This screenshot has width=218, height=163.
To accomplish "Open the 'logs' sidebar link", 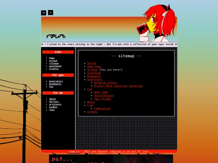I will pos(52,110).
